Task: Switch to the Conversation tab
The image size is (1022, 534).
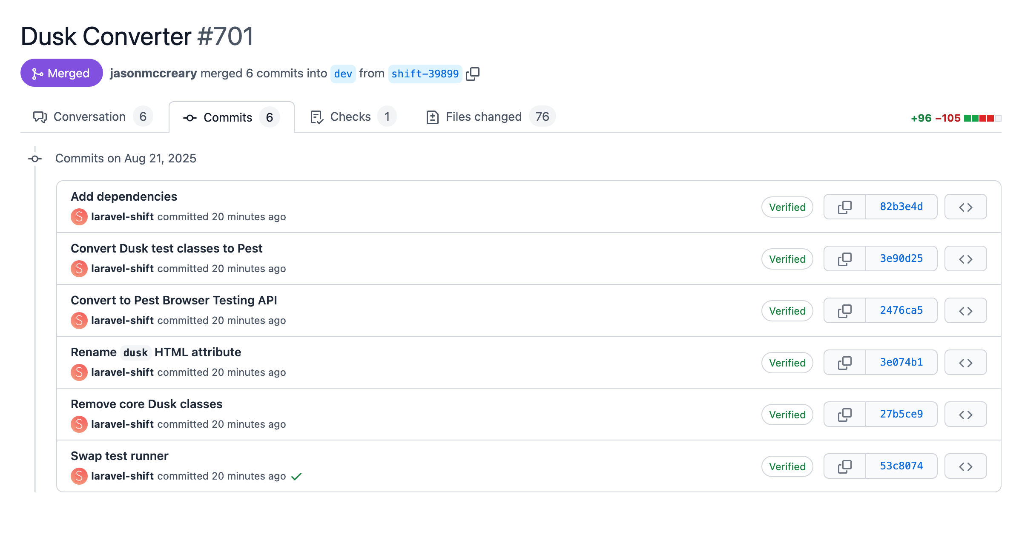Action: click(93, 117)
